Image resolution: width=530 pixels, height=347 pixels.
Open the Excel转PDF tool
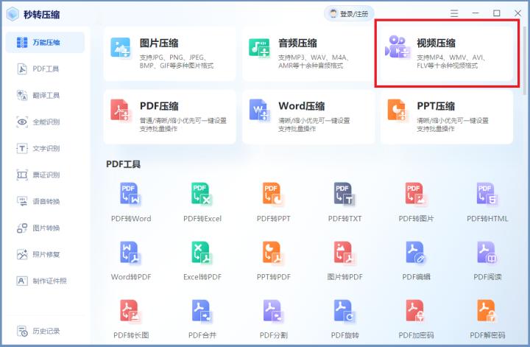pyautogui.click(x=202, y=261)
